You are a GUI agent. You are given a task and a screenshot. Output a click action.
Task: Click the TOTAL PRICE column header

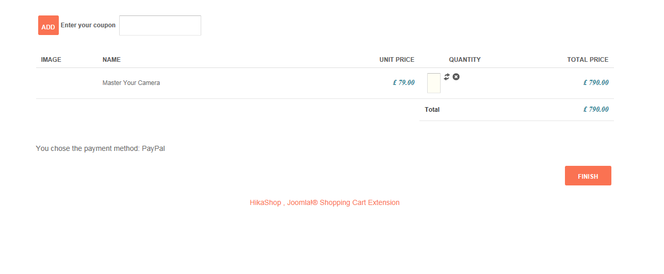click(x=588, y=60)
